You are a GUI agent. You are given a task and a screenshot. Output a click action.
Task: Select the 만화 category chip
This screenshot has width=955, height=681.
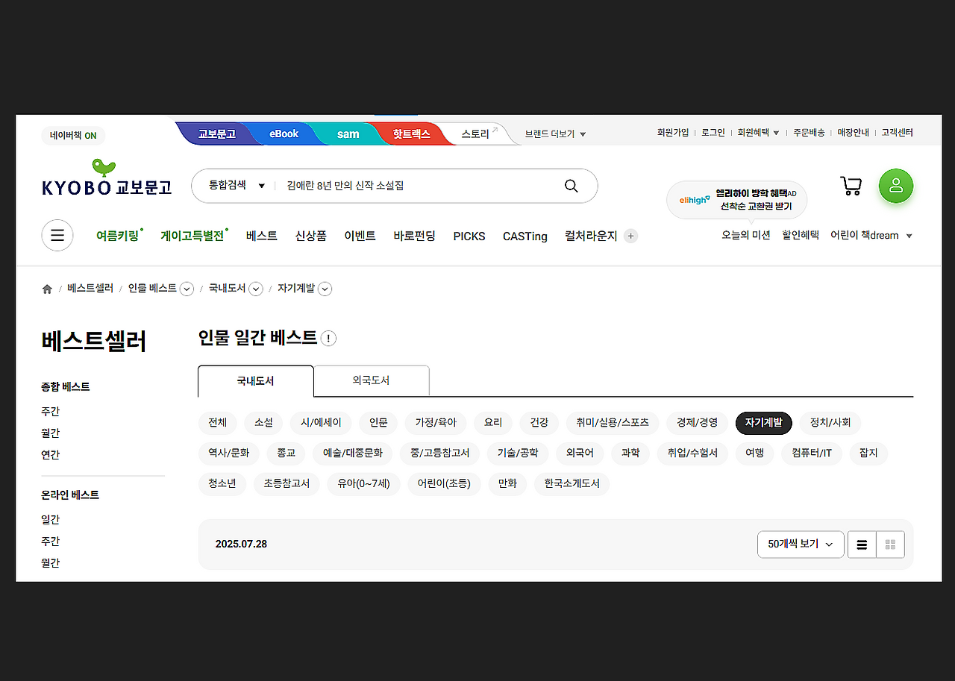point(507,484)
